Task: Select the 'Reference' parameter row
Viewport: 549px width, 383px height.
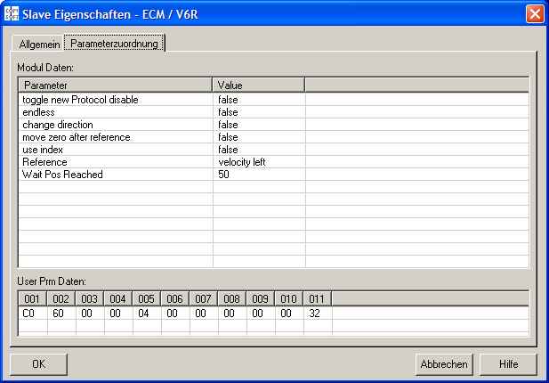Action: [x=274, y=162]
